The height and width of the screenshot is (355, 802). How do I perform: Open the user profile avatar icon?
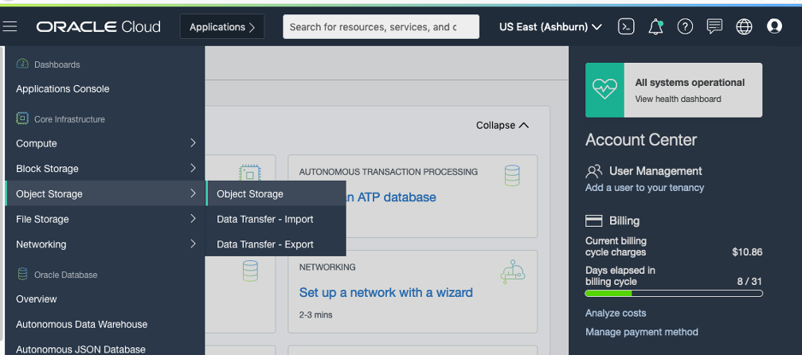pos(773,27)
